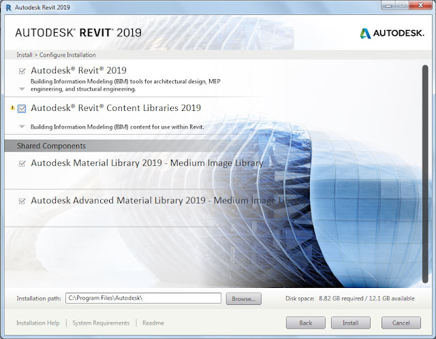
Task: Close the Autodesk Revit 2019 installer window
Action: tap(421, 5)
